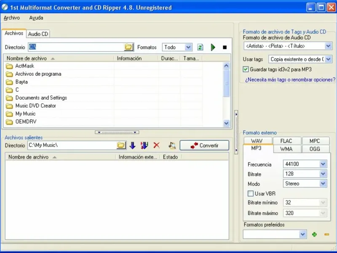
Task: Click the file list vertical scrollbar thumb
Action: point(226,83)
